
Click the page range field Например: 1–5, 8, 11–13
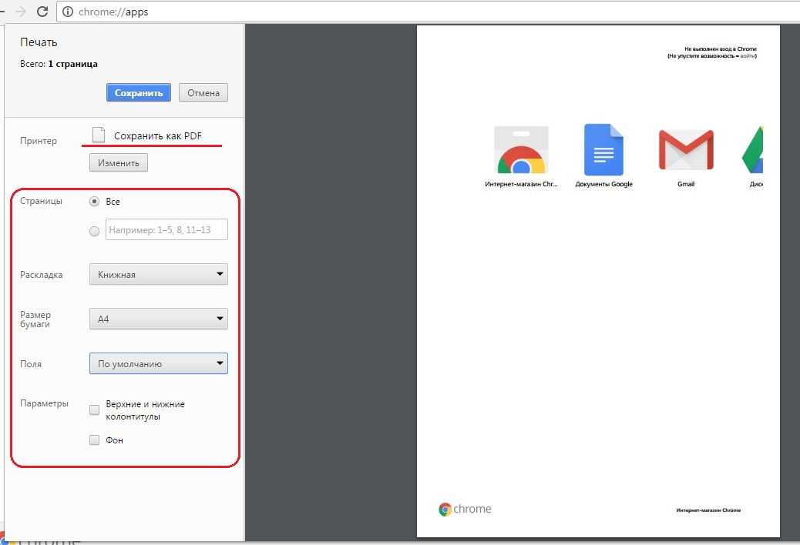point(166,229)
